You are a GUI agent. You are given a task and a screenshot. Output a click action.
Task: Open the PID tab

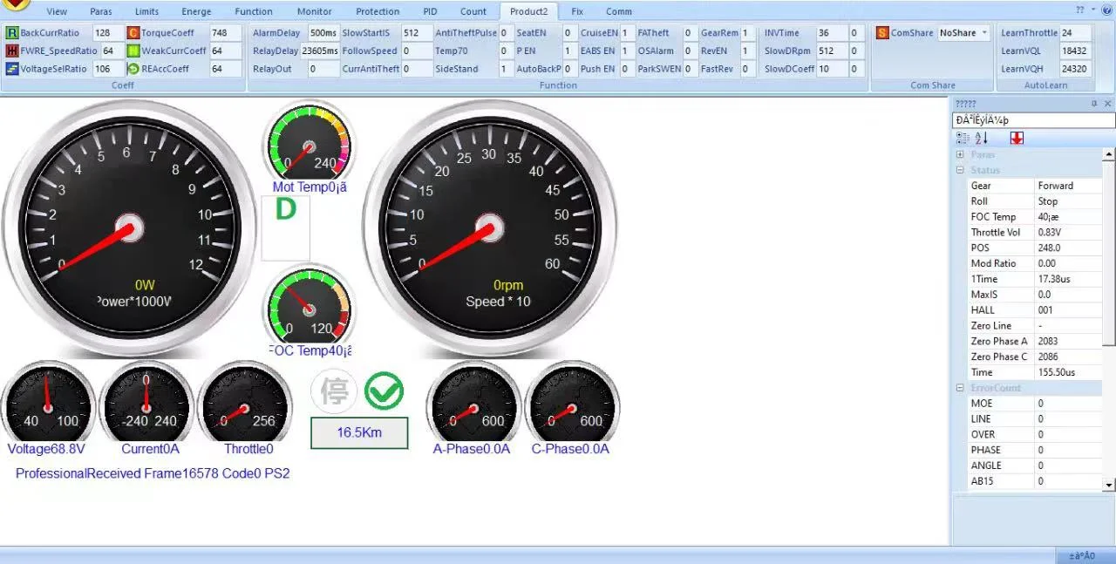click(x=430, y=12)
